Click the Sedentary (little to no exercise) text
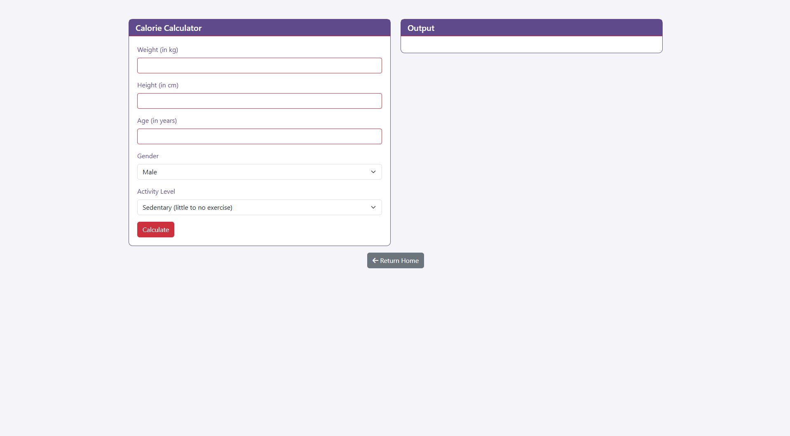Image resolution: width=790 pixels, height=436 pixels. (187, 208)
